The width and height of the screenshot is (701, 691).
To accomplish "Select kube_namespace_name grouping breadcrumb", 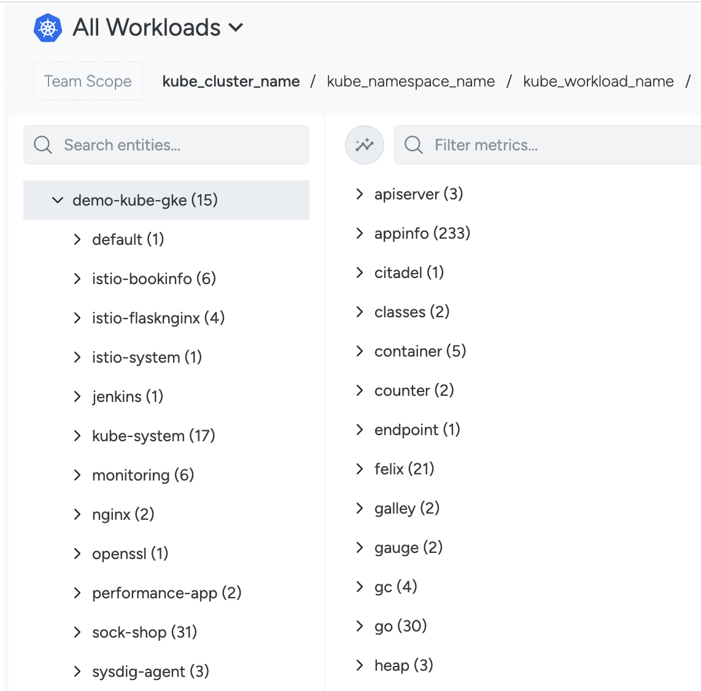I will pyautogui.click(x=411, y=82).
